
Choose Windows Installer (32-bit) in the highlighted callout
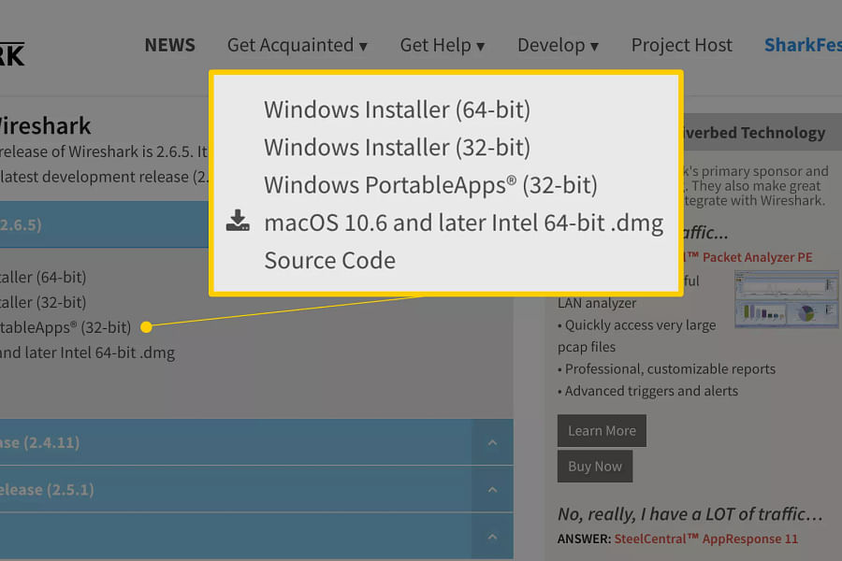pyautogui.click(x=397, y=147)
